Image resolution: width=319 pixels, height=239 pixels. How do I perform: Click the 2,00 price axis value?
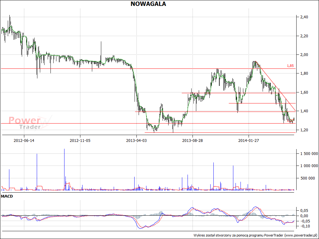pyautogui.click(x=304, y=55)
